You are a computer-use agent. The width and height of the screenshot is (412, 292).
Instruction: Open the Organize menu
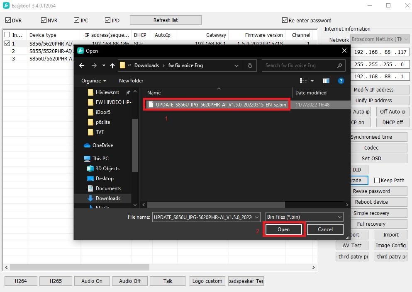coord(94,81)
